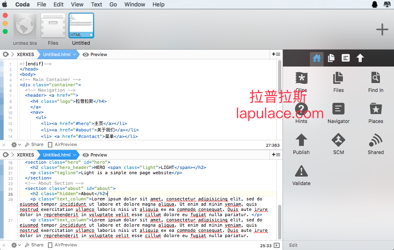This screenshot has height=250, width=394.
Task: Open the View menu
Action: pos(77,4)
